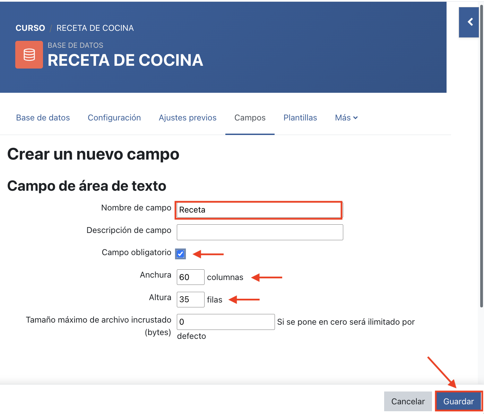Open the RECETA DE COCINA breadcrumb link
Viewport: 484px width, 414px height.
click(95, 28)
